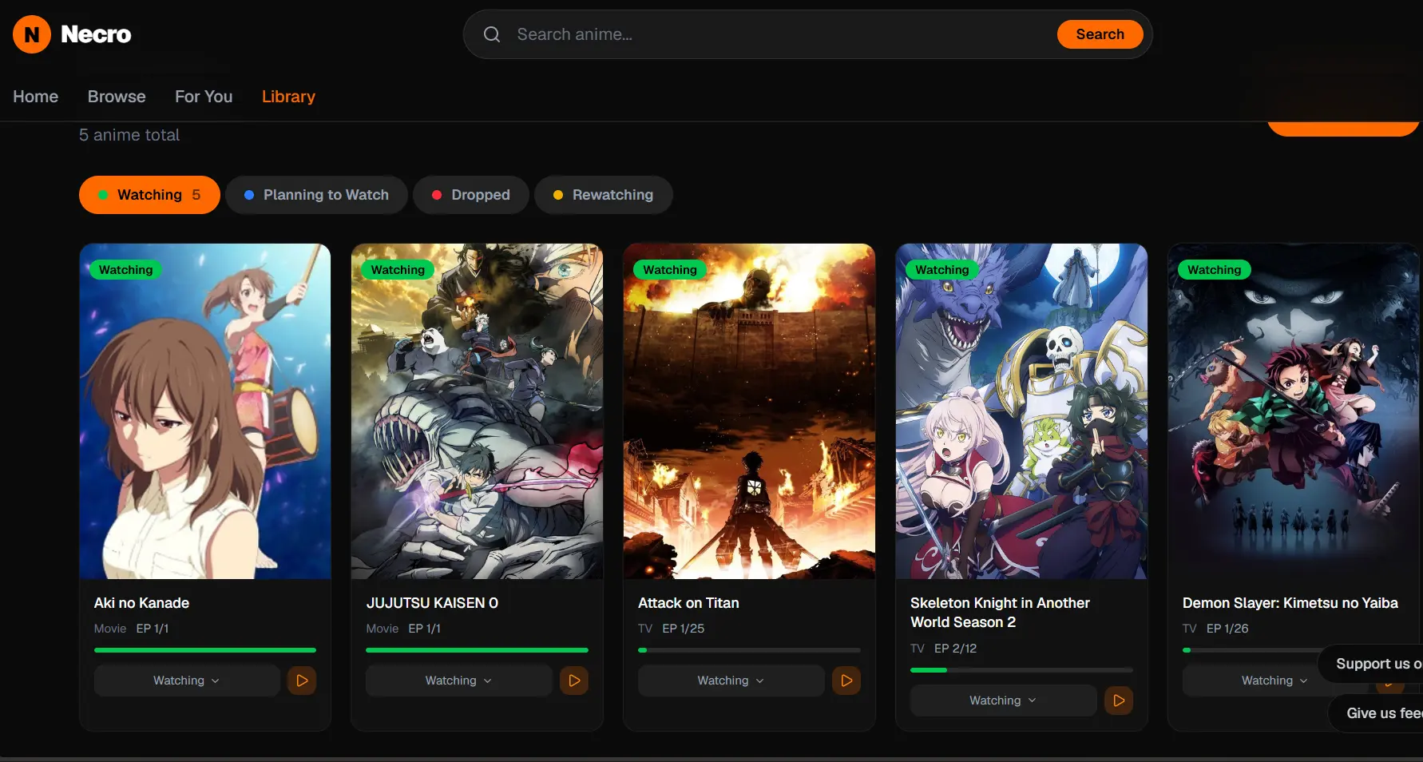This screenshot has height=762, width=1423.
Task: Click the orange Search button
Action: 1100,34
